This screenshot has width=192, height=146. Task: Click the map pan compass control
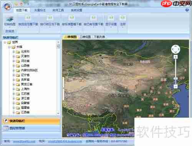[x=175, y=49]
